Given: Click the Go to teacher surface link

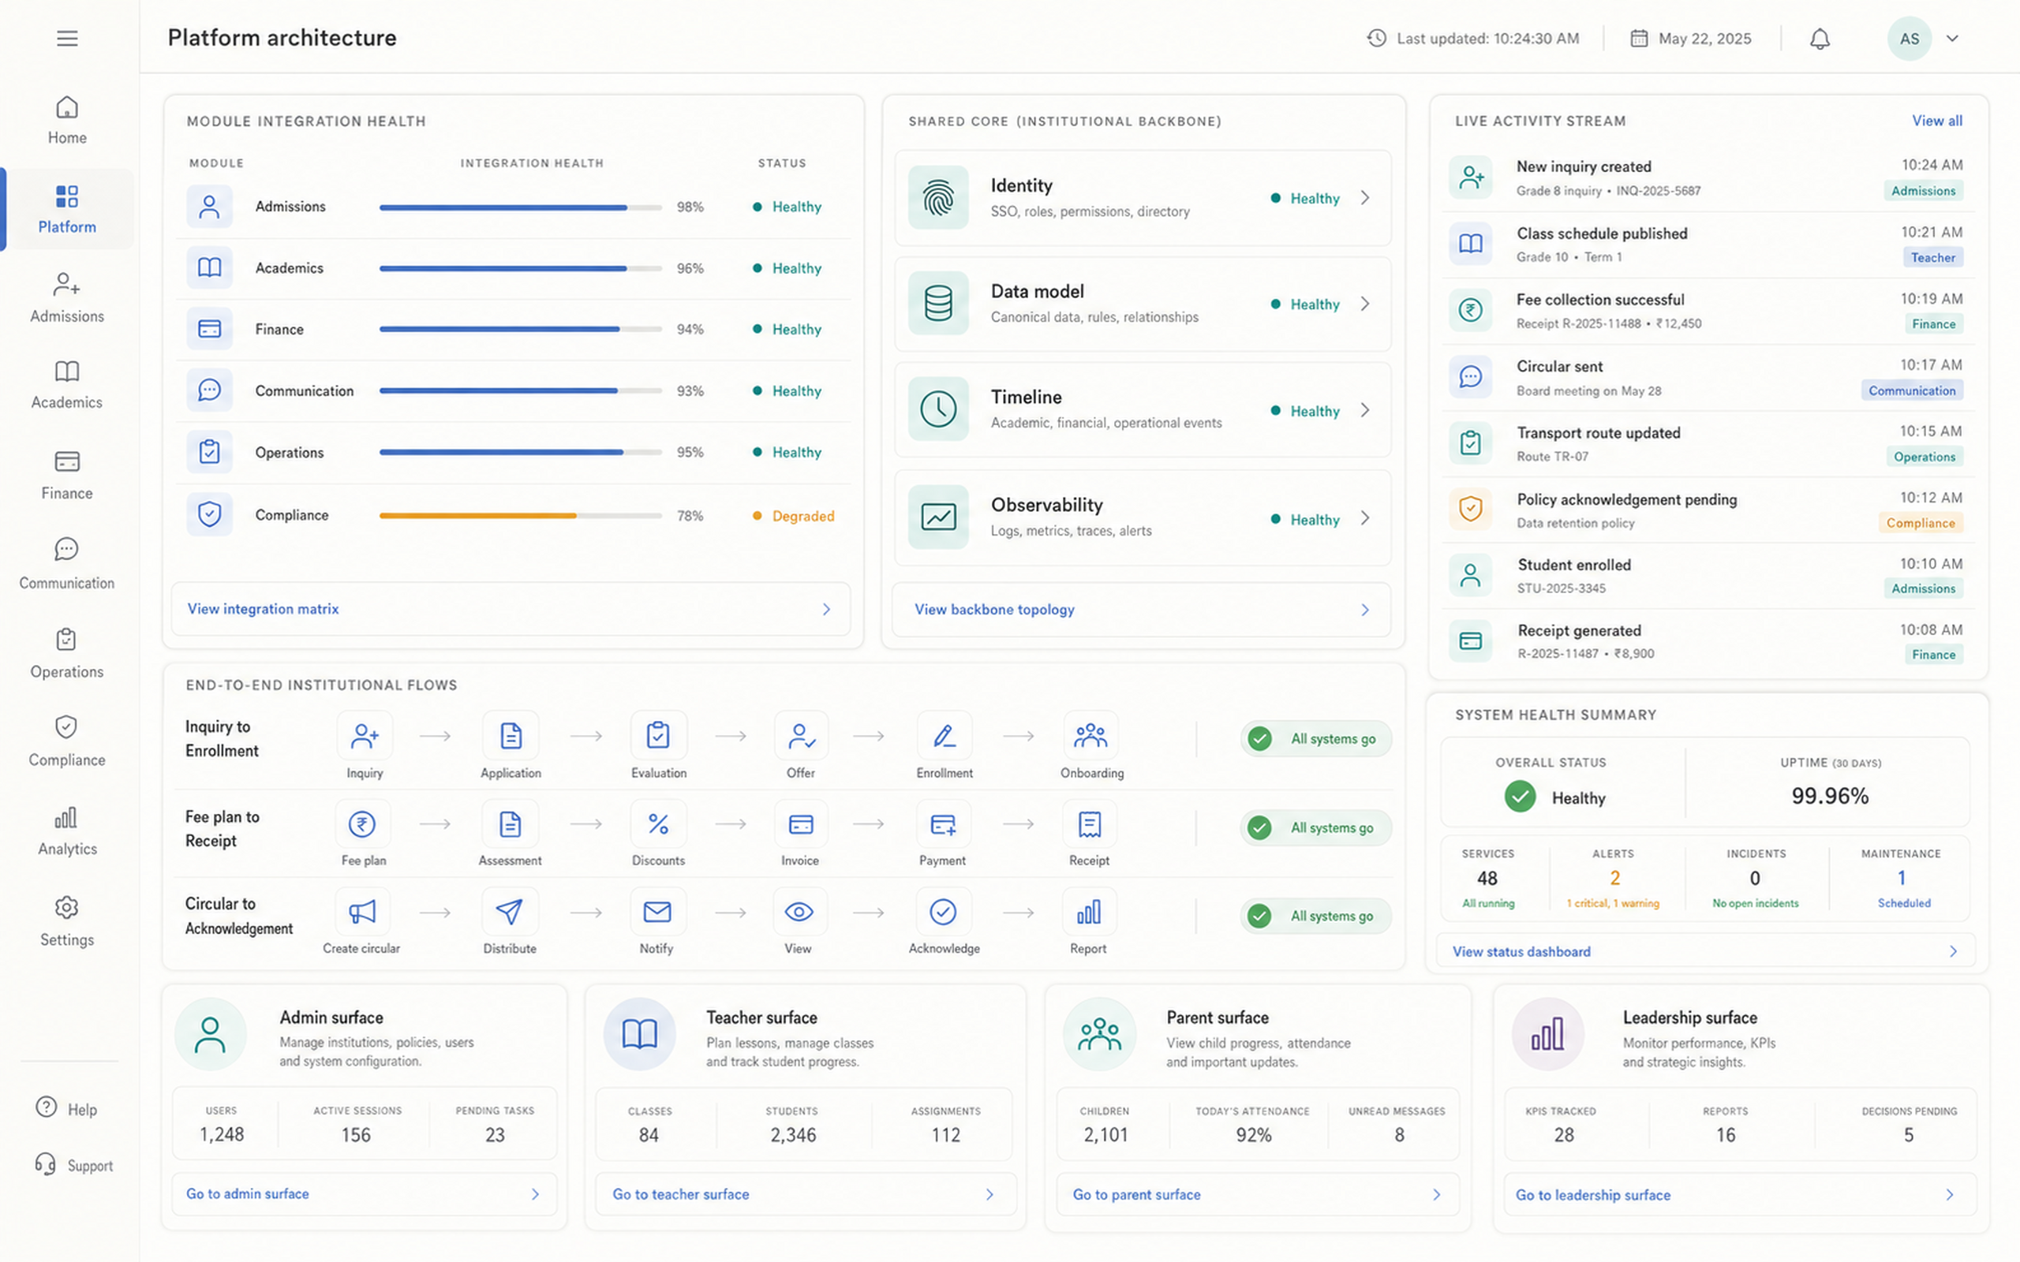Looking at the screenshot, I should (680, 1194).
